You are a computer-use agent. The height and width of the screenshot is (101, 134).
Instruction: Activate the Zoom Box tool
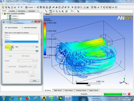[60, 11]
